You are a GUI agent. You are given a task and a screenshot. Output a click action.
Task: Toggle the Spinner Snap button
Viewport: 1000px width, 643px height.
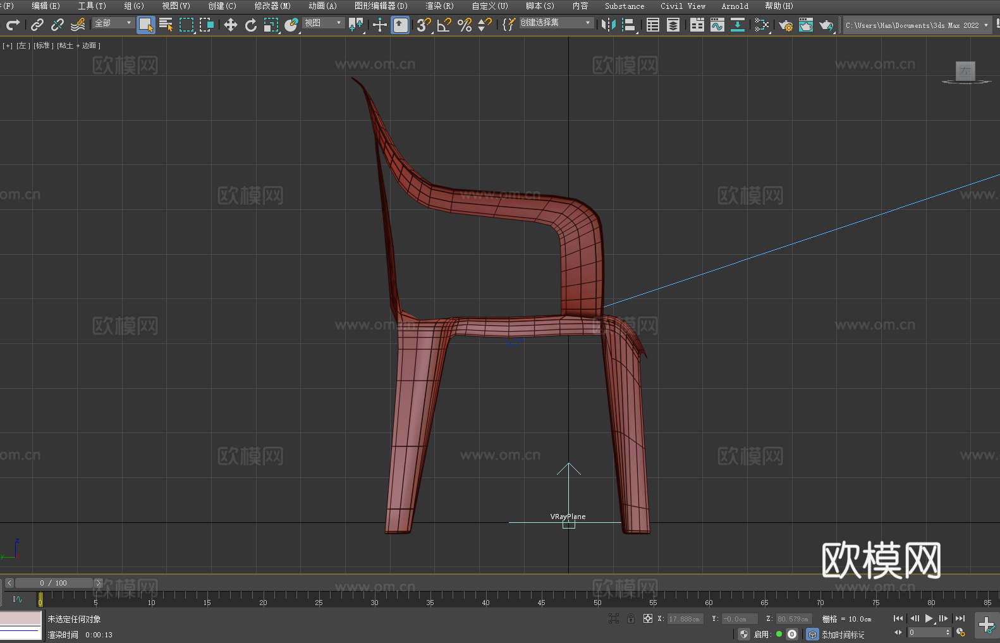485,25
